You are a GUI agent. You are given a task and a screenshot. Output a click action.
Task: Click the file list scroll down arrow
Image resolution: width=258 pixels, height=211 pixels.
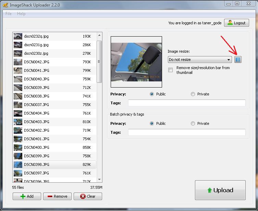99,180
